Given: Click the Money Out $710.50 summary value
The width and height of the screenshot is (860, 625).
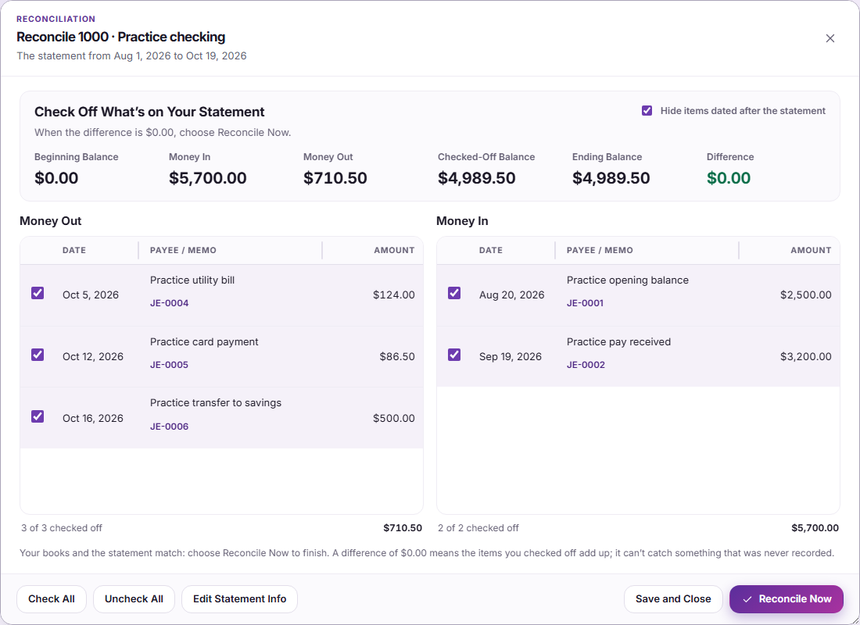Looking at the screenshot, I should coord(335,178).
